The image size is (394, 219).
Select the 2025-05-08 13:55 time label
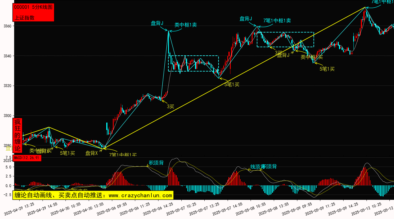[274, 209]
